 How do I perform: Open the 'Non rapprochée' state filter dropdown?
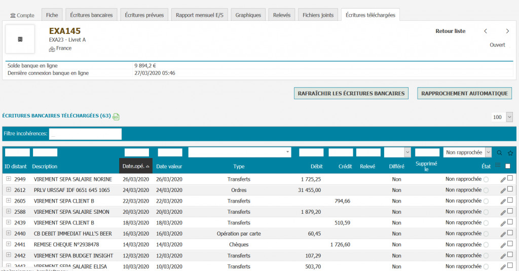point(467,152)
